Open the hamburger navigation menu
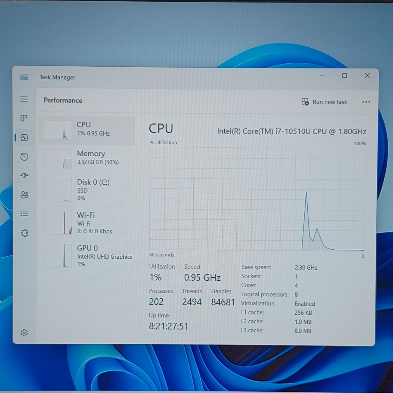 (24, 99)
